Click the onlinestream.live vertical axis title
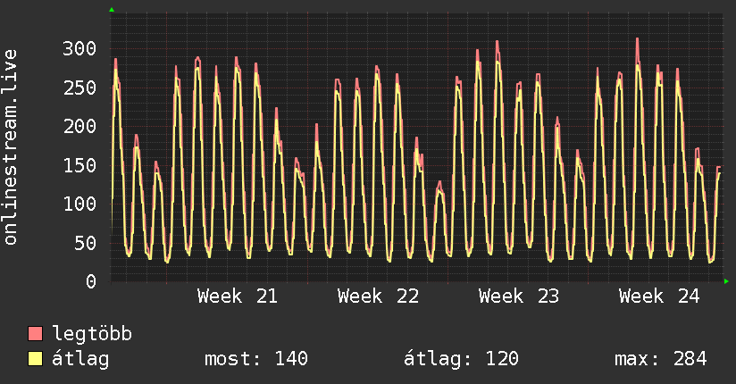 pos(11,147)
